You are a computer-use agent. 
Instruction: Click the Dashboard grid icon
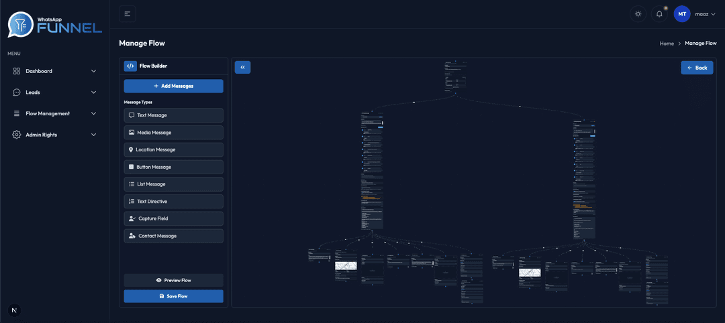(17, 71)
